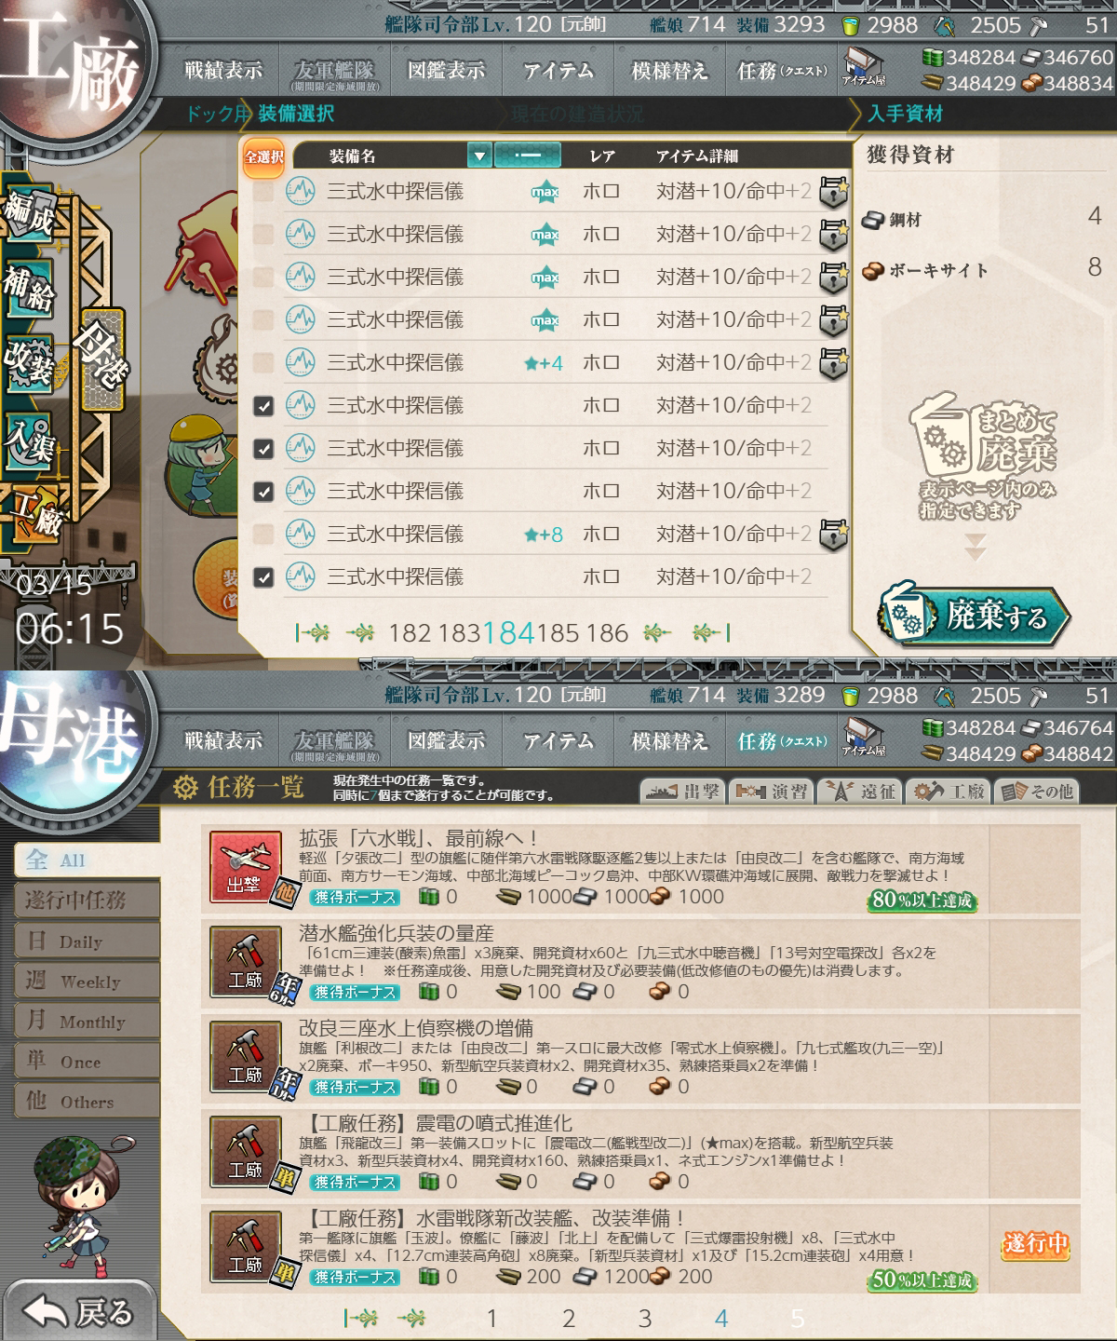Open the 装備名 sort dropdown arrow

click(x=478, y=156)
